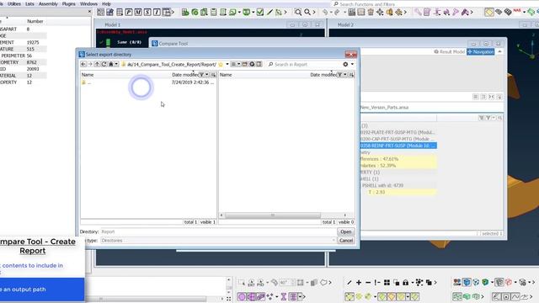
Task: Bookmark current path with star icon
Action: pos(221,64)
